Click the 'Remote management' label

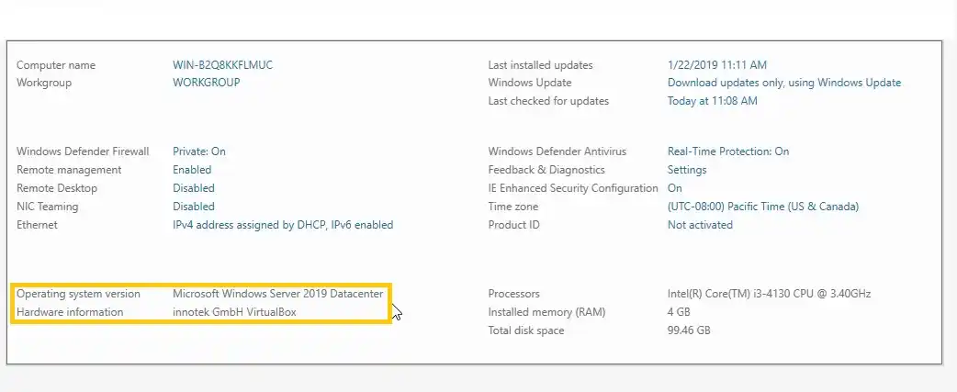tap(69, 170)
